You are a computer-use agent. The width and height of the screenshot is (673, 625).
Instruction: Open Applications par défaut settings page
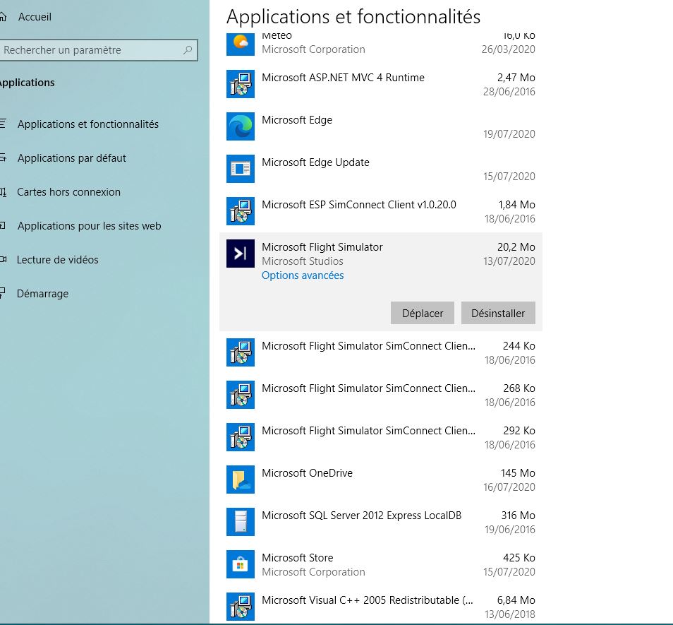click(72, 158)
